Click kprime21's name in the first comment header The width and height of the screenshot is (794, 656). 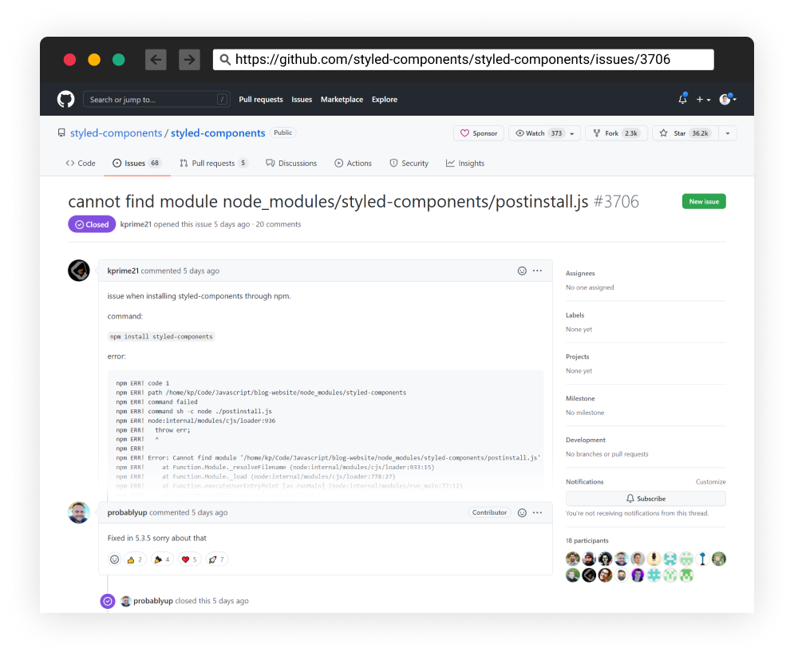click(x=123, y=271)
